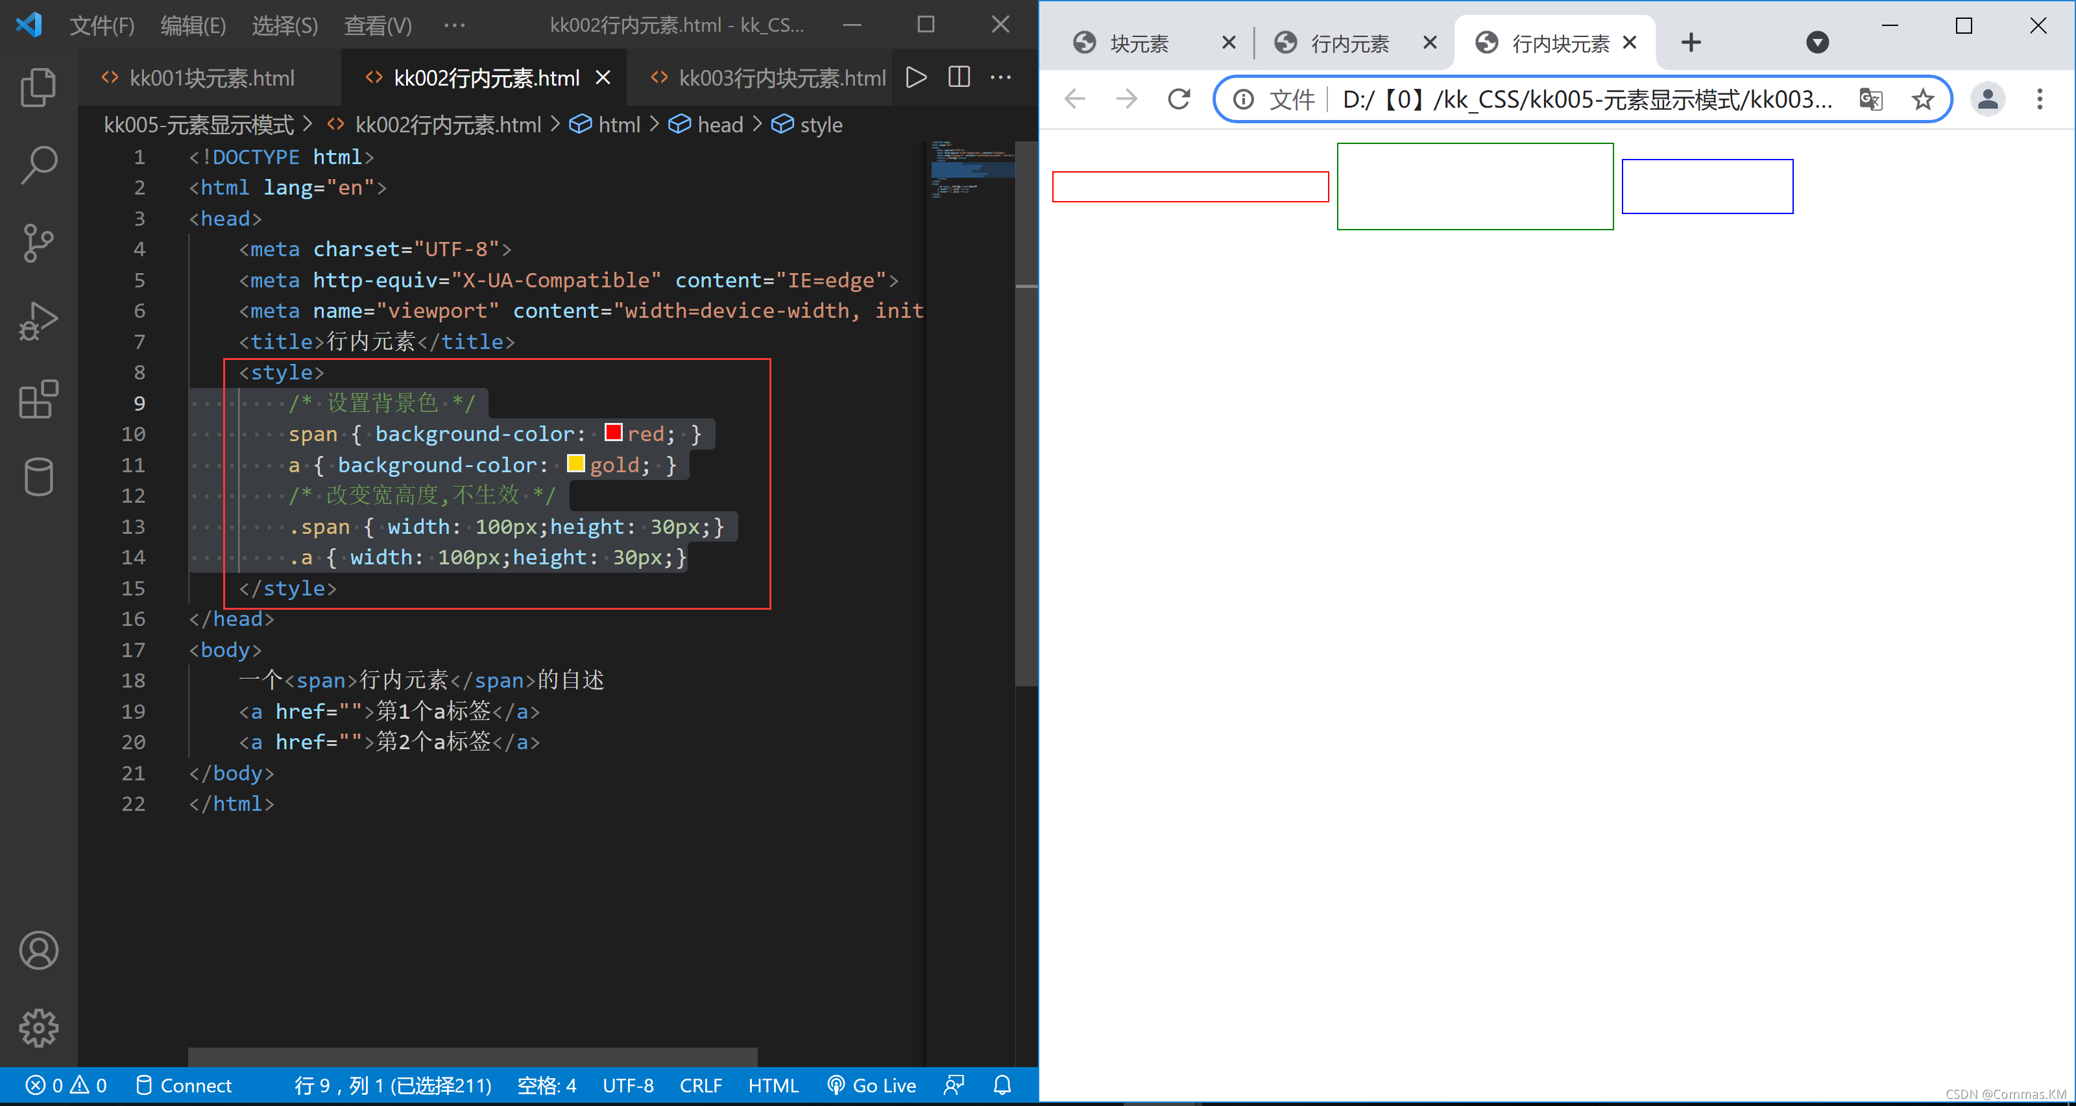Viewport: 2076px width, 1106px height.
Task: Click the blue-bordered input box in page
Action: [x=1707, y=186]
